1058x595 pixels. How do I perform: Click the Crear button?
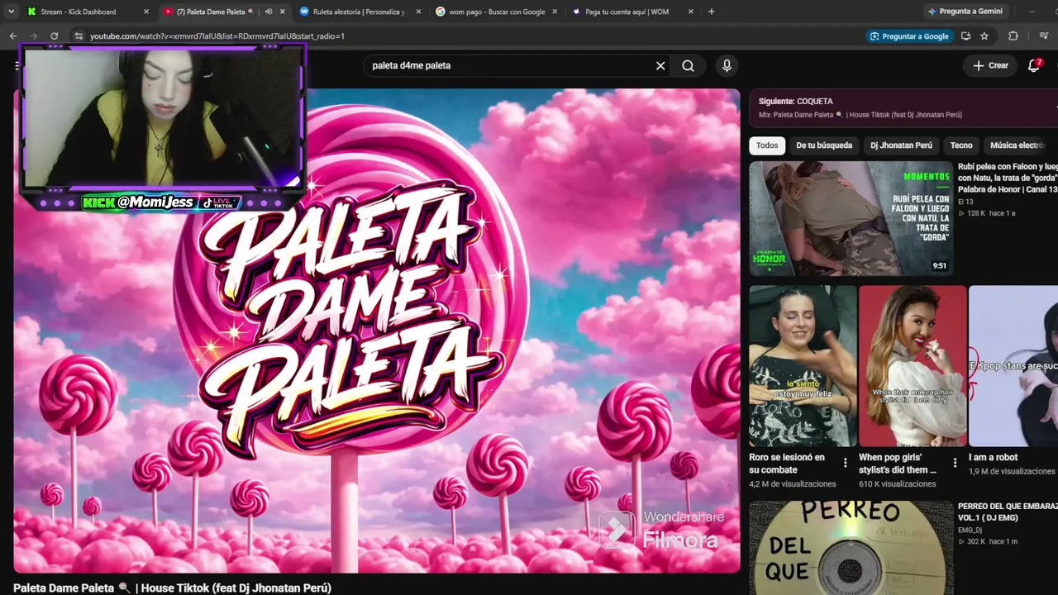[x=990, y=65]
